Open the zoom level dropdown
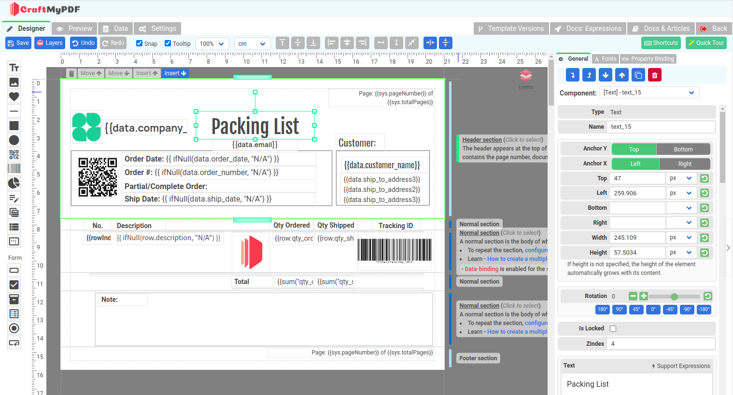Screen dimensions: 733x395 [212, 43]
